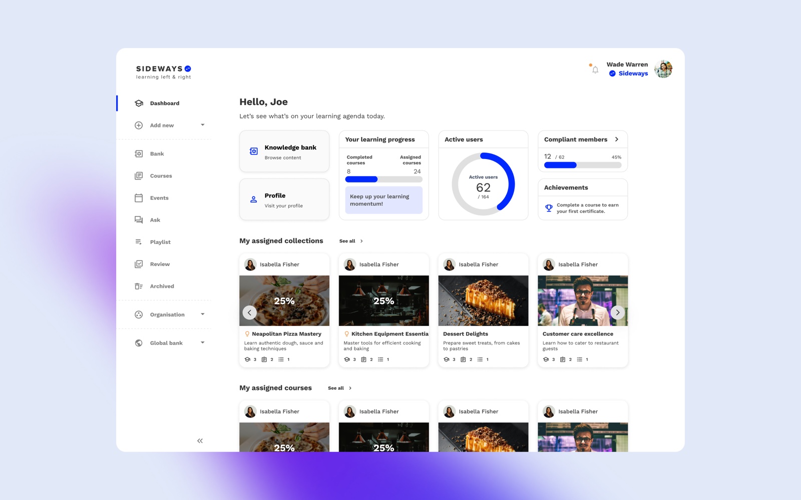Click the Courses sidebar icon

(x=139, y=176)
